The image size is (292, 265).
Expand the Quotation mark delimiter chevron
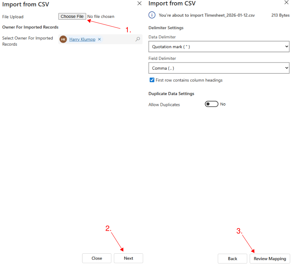(286, 46)
